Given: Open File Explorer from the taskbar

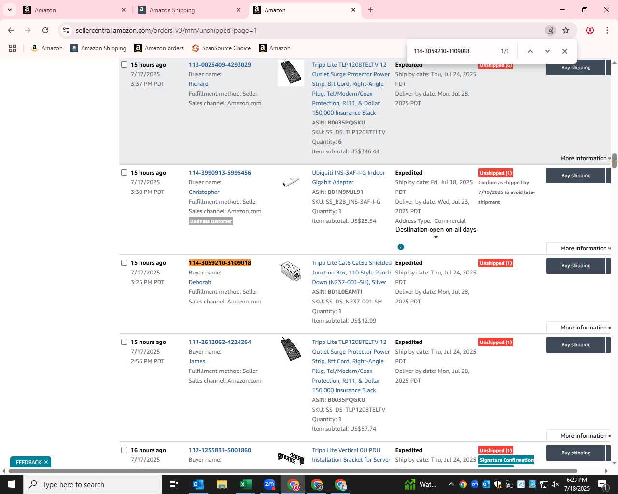Looking at the screenshot, I should (222, 484).
